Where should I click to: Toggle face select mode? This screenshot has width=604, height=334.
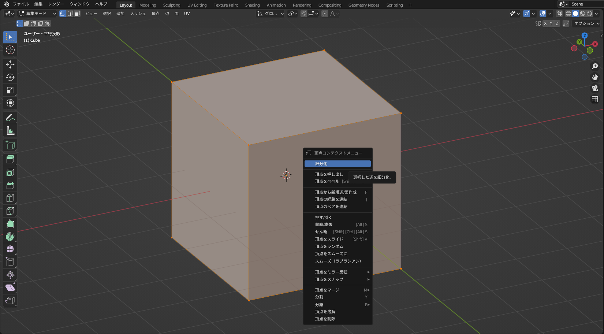pos(76,14)
